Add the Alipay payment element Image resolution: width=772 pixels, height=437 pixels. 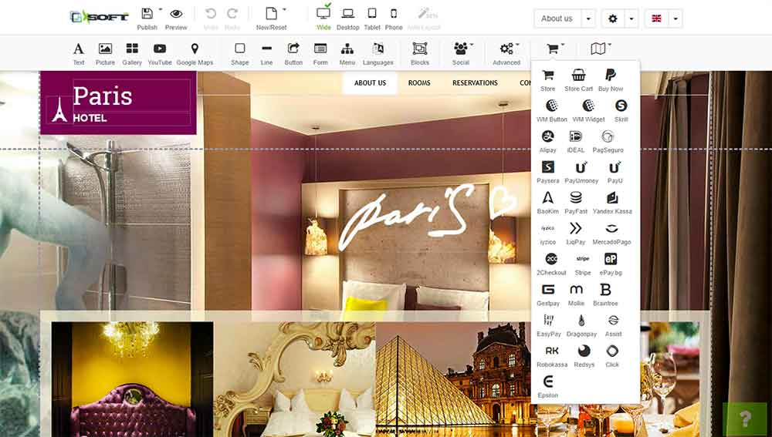548,142
